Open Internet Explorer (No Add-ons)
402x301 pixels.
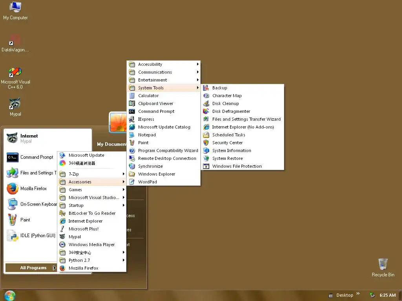[x=243, y=127]
